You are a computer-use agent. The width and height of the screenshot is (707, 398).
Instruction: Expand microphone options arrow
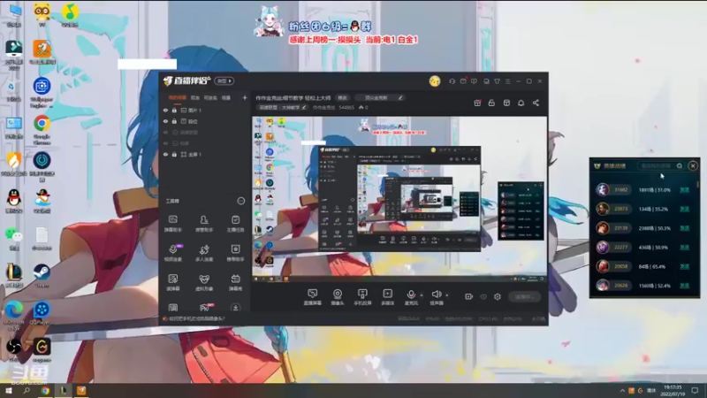[x=422, y=295]
